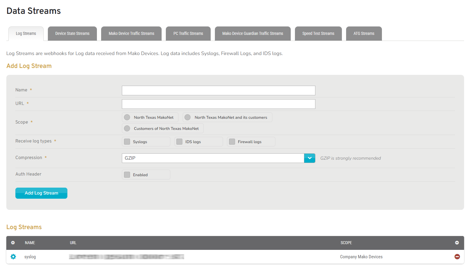Select the North Texas MakoNet scope
471x270 pixels.
(127, 117)
